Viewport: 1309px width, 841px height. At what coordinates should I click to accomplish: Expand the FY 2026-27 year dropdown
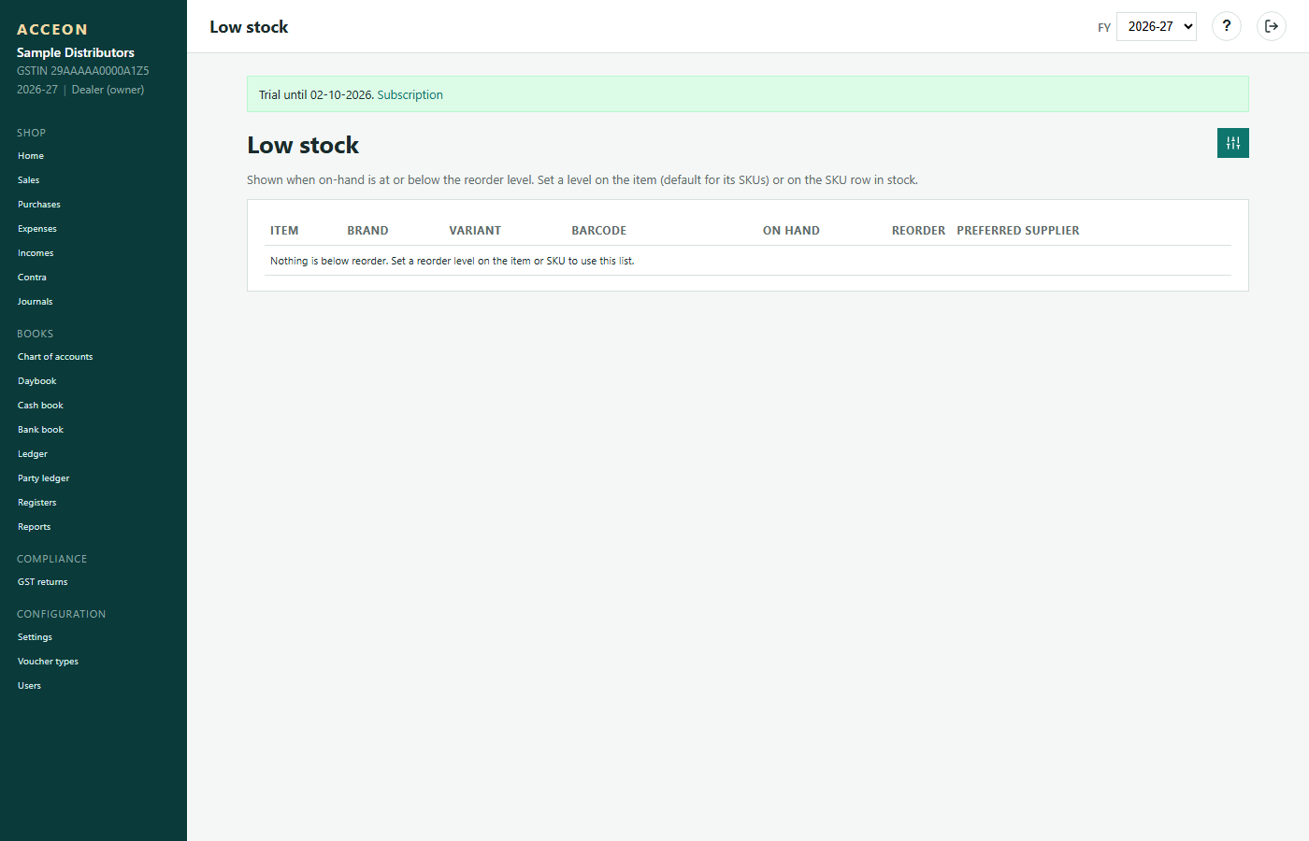pyautogui.click(x=1157, y=26)
